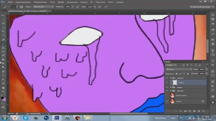Select the Lasso tool
Screen dimensions: 216x121
(3, 23)
